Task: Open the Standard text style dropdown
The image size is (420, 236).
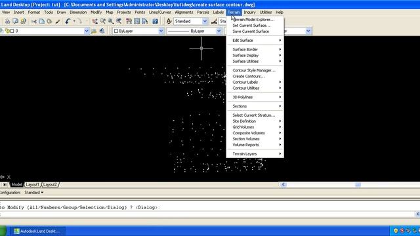Action: [205, 21]
